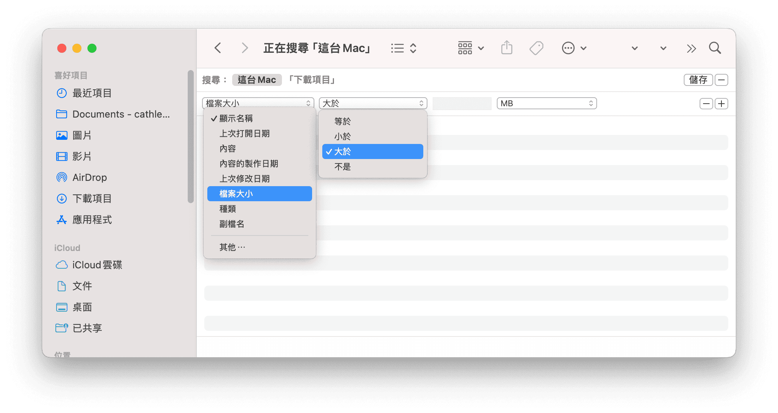778x413 pixels.
Task: Open iCloud 雲碟 in sidebar
Action: coord(89,265)
